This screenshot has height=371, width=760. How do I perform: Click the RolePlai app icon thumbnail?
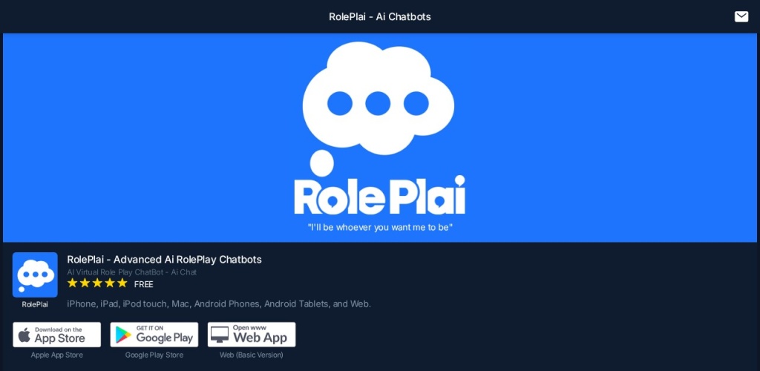[35, 275]
